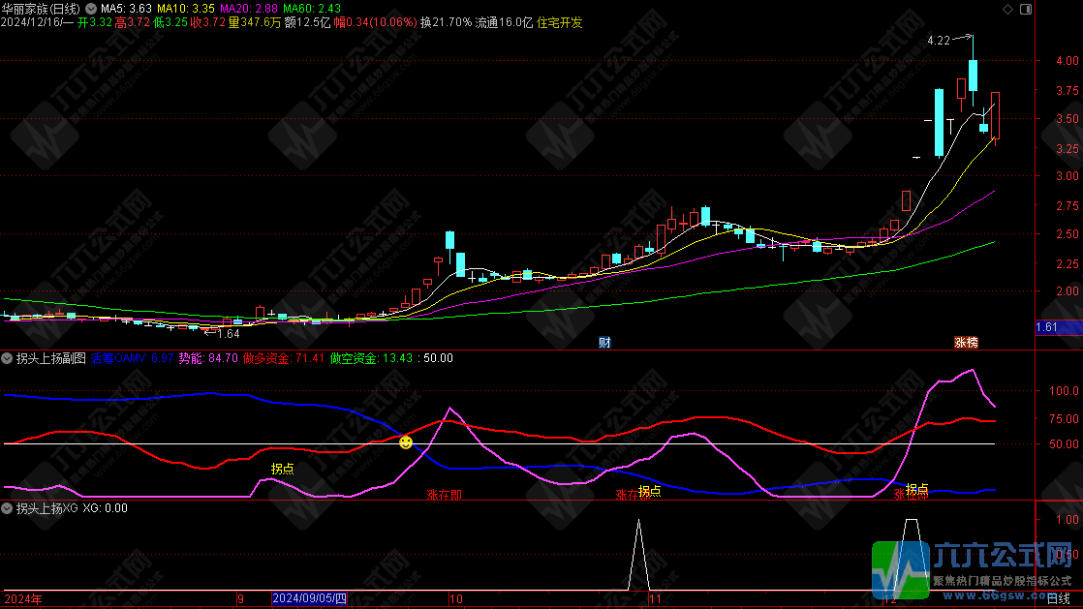Click the diamond icon at top right
Viewport: 1083px width, 609px height.
(x=1008, y=8)
